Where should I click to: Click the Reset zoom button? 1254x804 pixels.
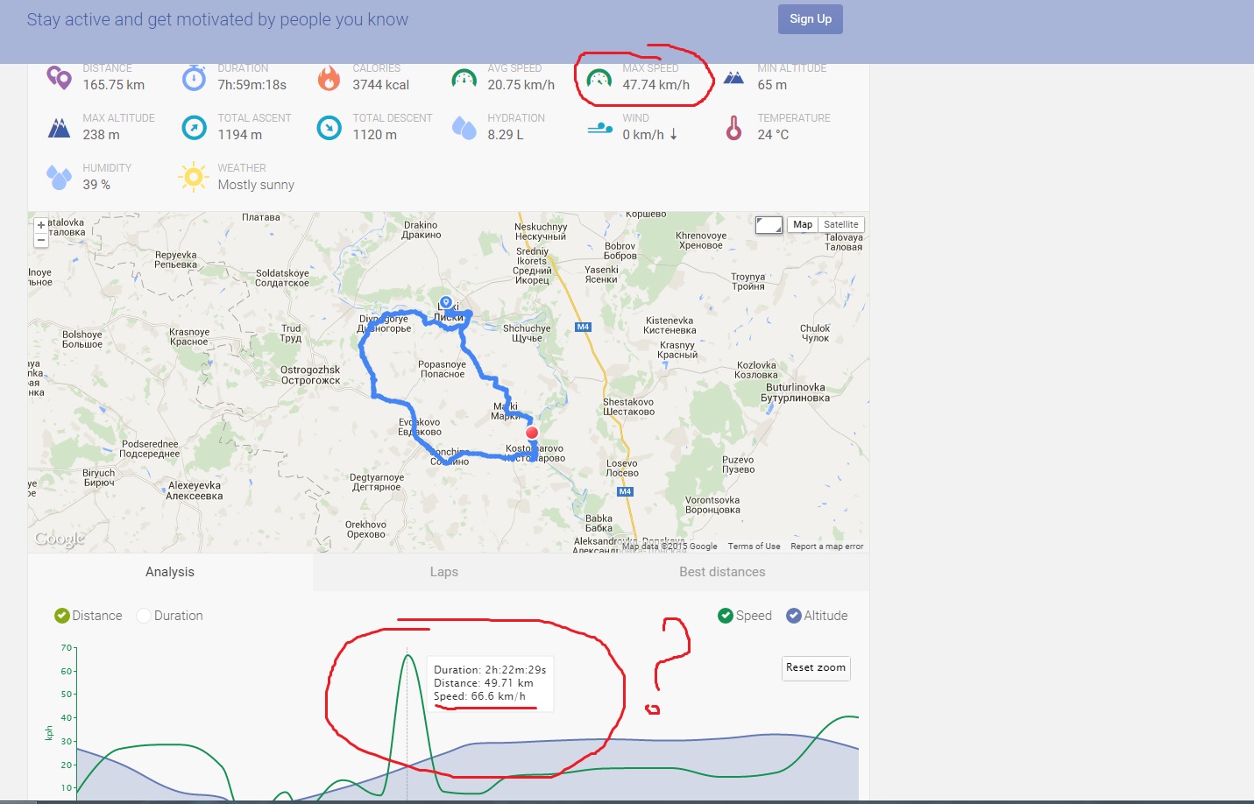pyautogui.click(x=815, y=667)
